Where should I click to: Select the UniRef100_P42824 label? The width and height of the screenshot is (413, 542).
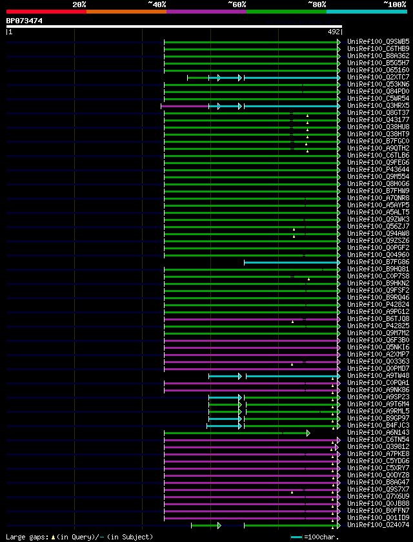(378, 304)
